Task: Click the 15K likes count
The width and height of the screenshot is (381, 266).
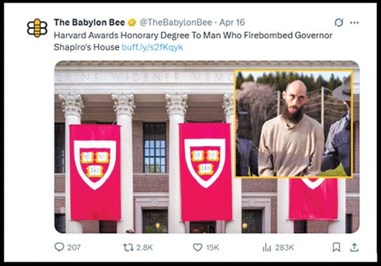Action: tap(213, 247)
